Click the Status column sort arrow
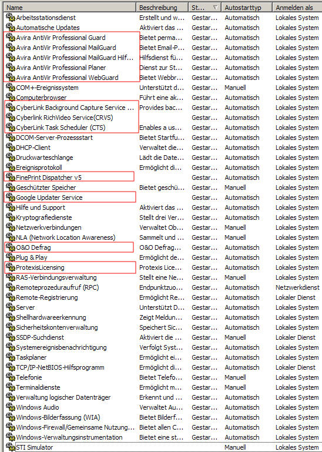This screenshot has width=322, height=452. pos(215,8)
